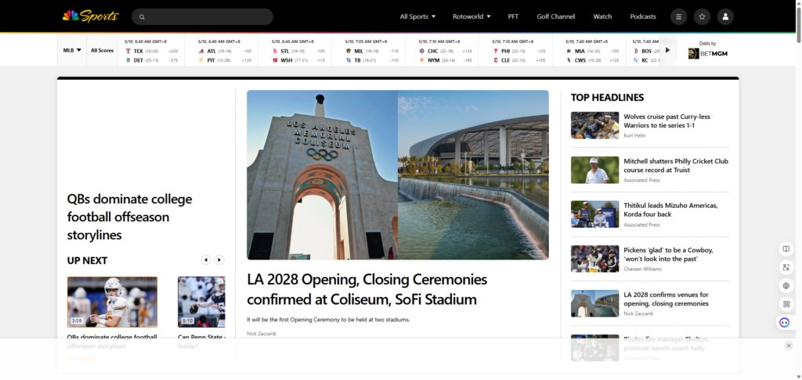Click the All Scores button
This screenshot has width=802, height=380.
coord(103,50)
